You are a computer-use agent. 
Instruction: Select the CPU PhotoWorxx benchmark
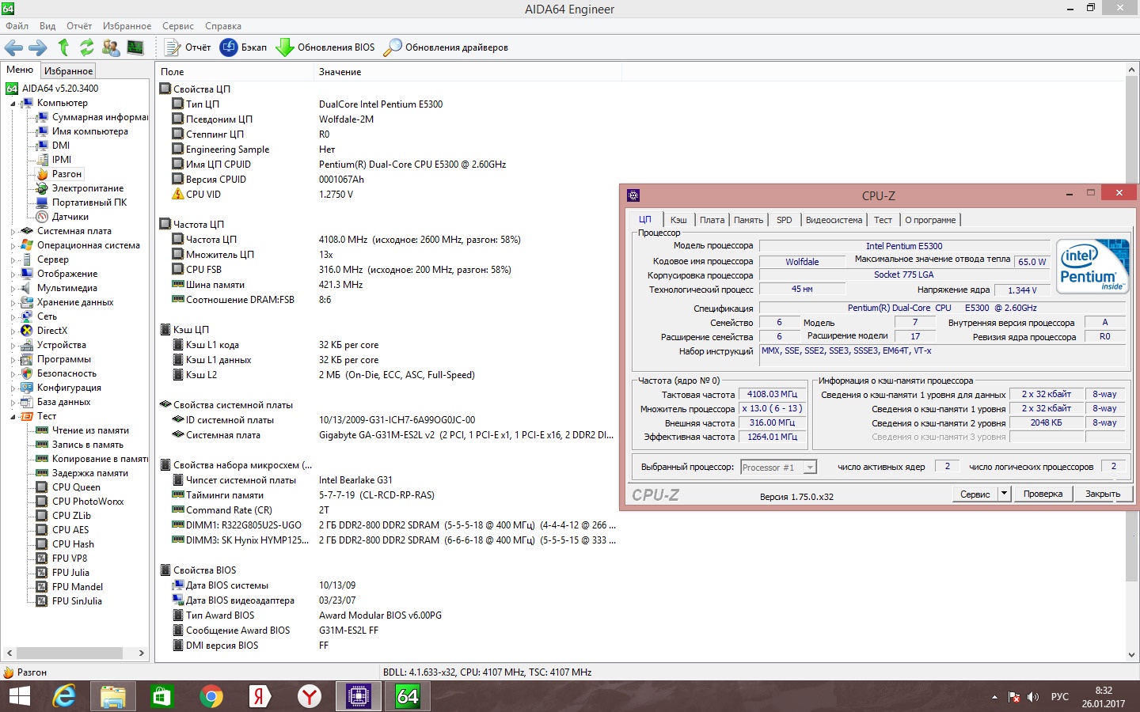[88, 502]
